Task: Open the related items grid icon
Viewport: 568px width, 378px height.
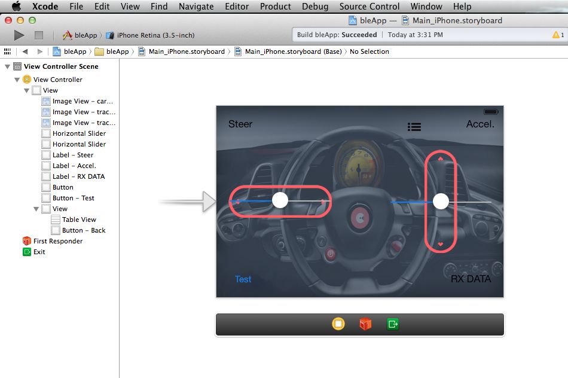Action: pos(7,51)
